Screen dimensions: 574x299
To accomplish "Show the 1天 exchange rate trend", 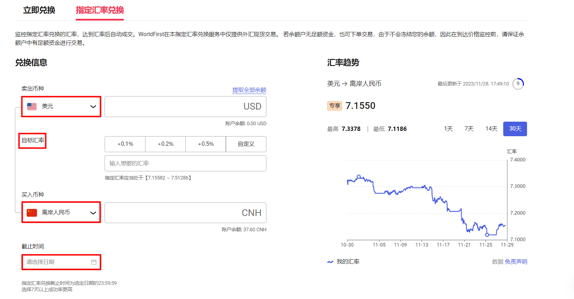I will tap(448, 129).
